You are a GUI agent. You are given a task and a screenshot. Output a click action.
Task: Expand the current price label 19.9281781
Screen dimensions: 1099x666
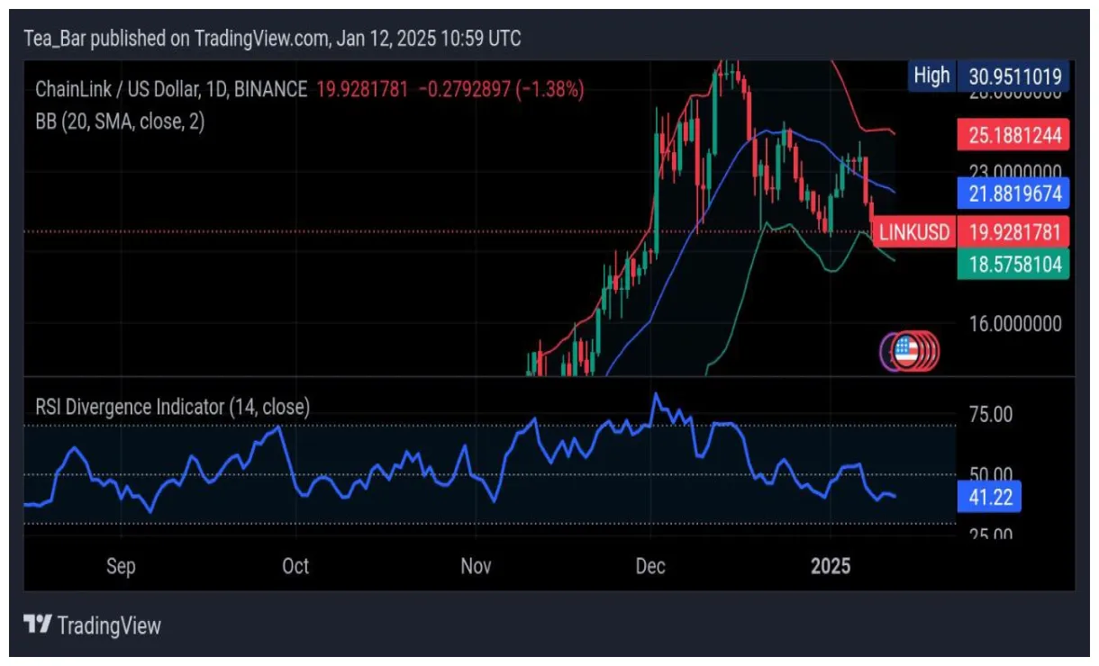click(x=1013, y=231)
